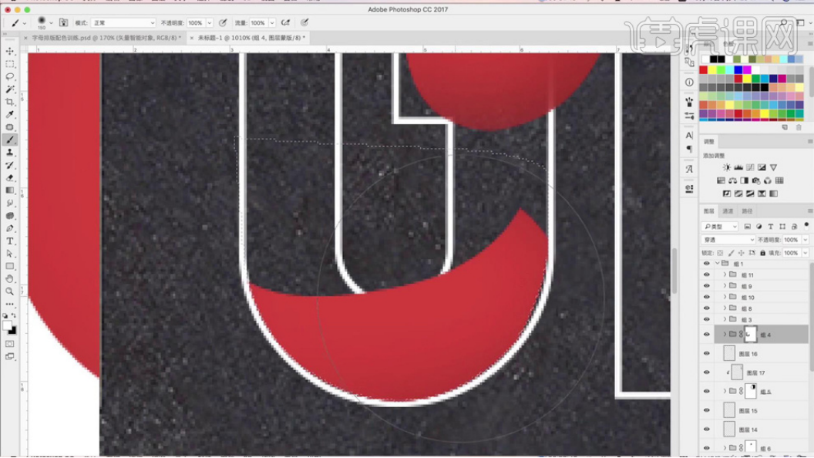Pick the blue swatch in Swatches panel
This screenshot has height=458, width=814.
pos(738,69)
